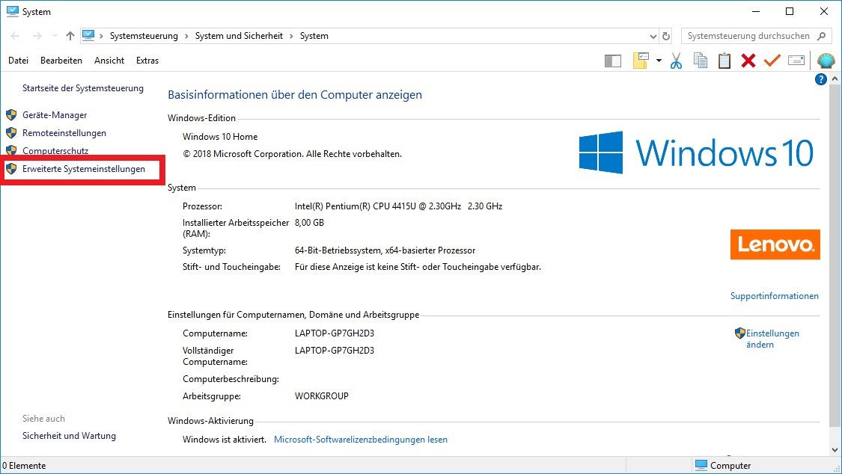The image size is (842, 474).
Task: Click shield icon beside Einstellungen ändern
Action: point(740,333)
